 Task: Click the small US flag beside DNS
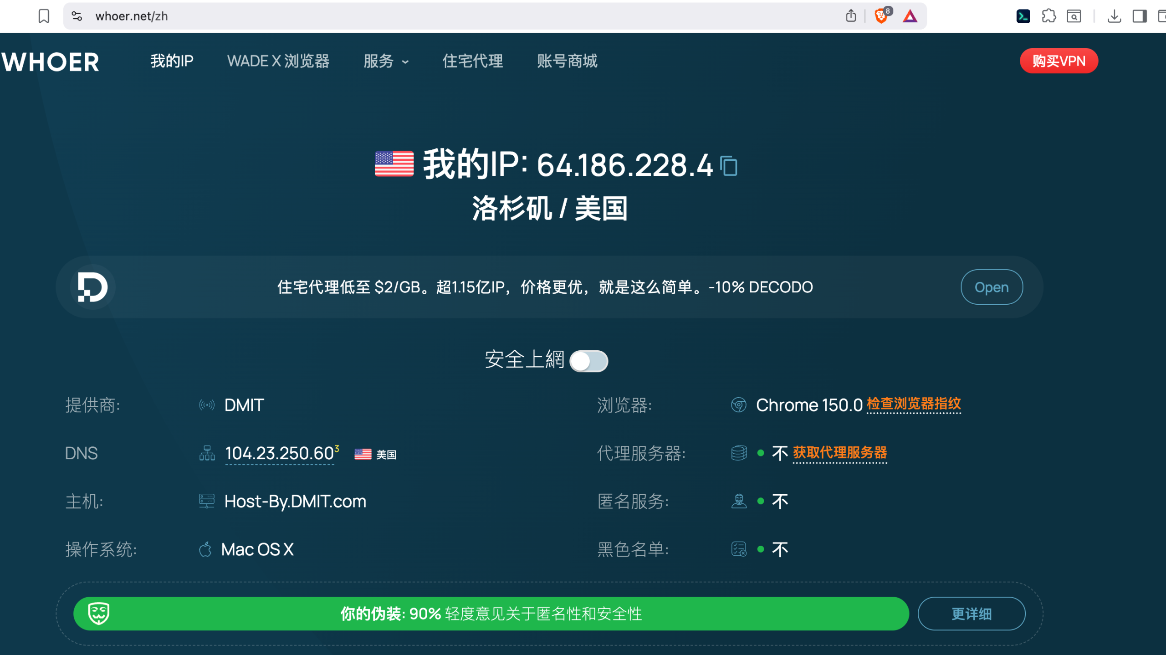click(363, 454)
